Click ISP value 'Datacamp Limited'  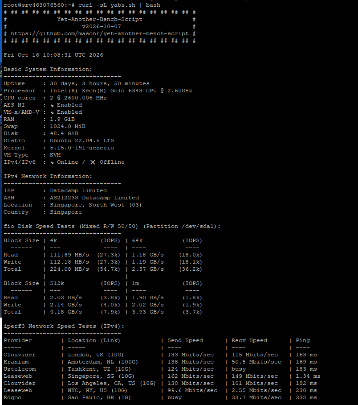78,190
